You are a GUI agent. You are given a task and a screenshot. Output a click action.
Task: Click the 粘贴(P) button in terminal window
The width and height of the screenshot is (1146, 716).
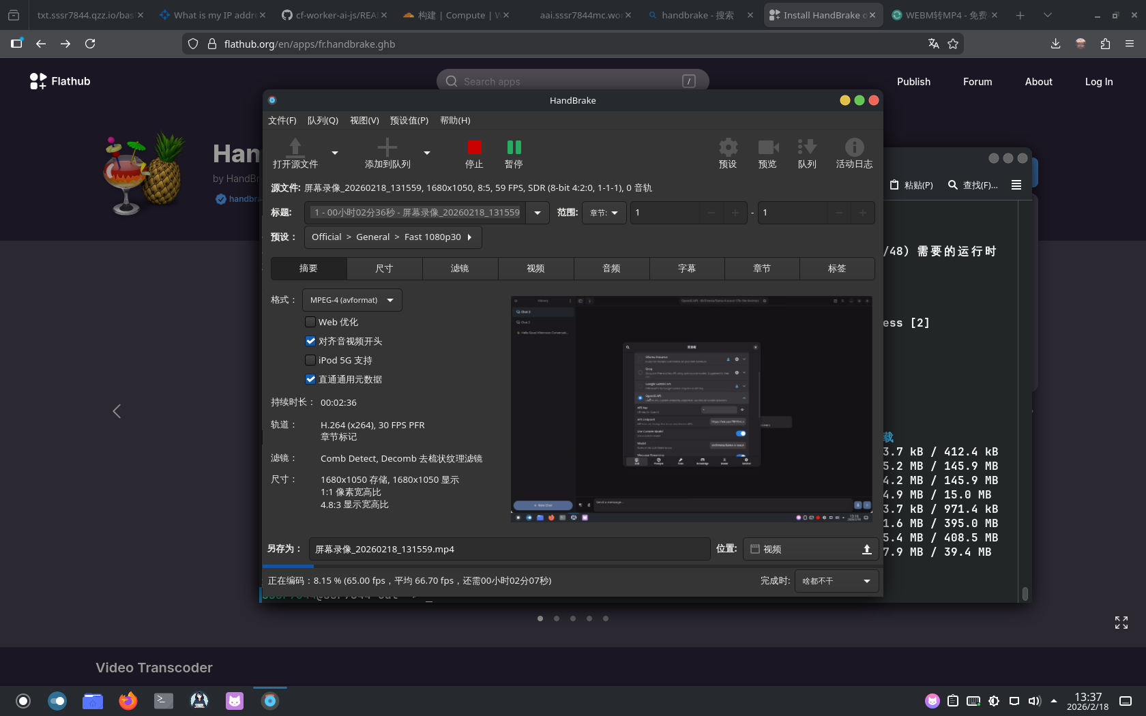pos(911,185)
